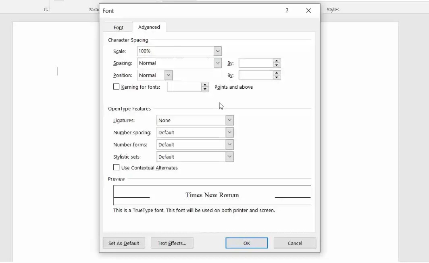Click the Styles group label in the ribbon
Viewport: 429px width, 263px height.
click(333, 10)
